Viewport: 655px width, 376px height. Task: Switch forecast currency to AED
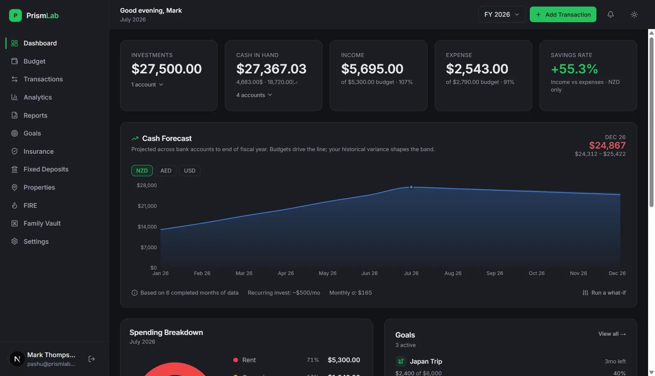pyautogui.click(x=166, y=171)
